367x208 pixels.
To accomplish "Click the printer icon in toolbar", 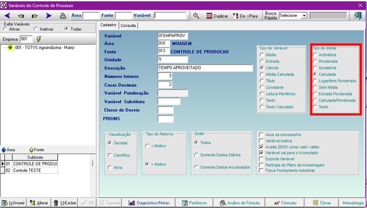I will 63,16.
